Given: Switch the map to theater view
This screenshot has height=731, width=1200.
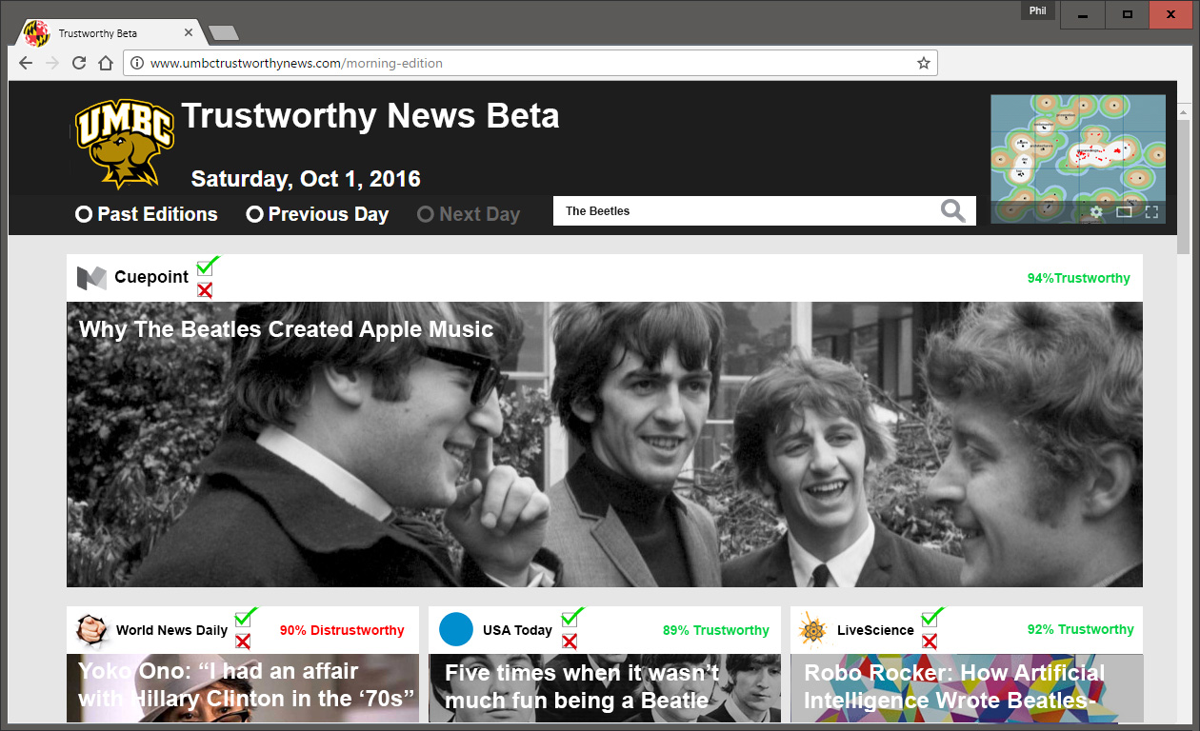Looking at the screenshot, I should point(1124,212).
